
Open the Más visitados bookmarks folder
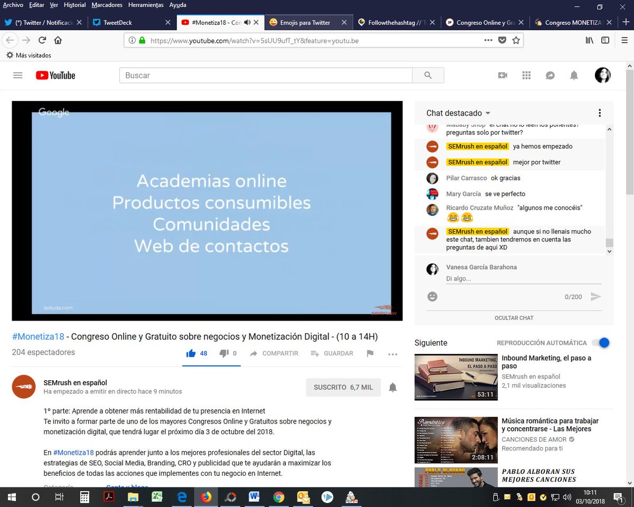[29, 55]
